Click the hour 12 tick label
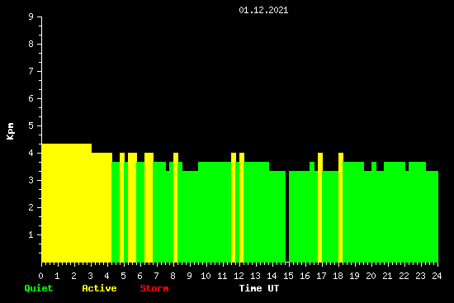The image size is (454, 303). pyautogui.click(x=239, y=276)
